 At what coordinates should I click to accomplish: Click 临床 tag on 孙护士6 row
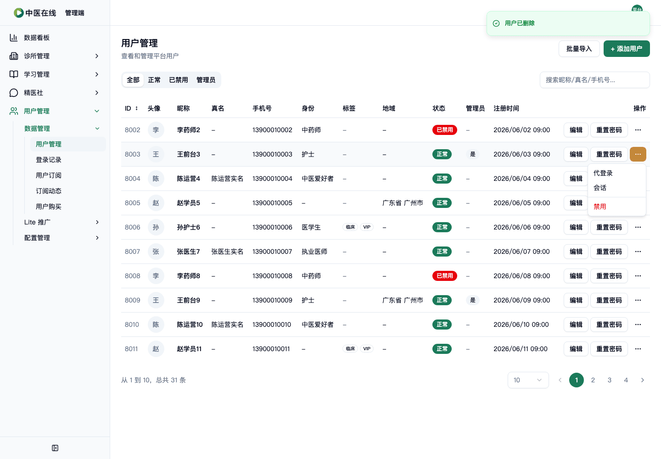(351, 227)
